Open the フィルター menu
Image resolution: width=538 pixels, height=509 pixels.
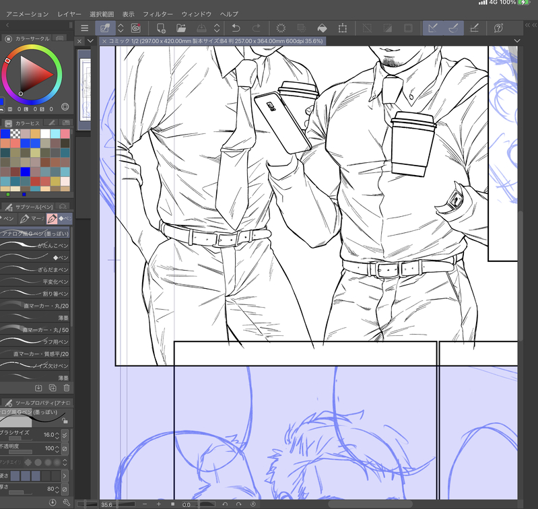click(x=158, y=14)
